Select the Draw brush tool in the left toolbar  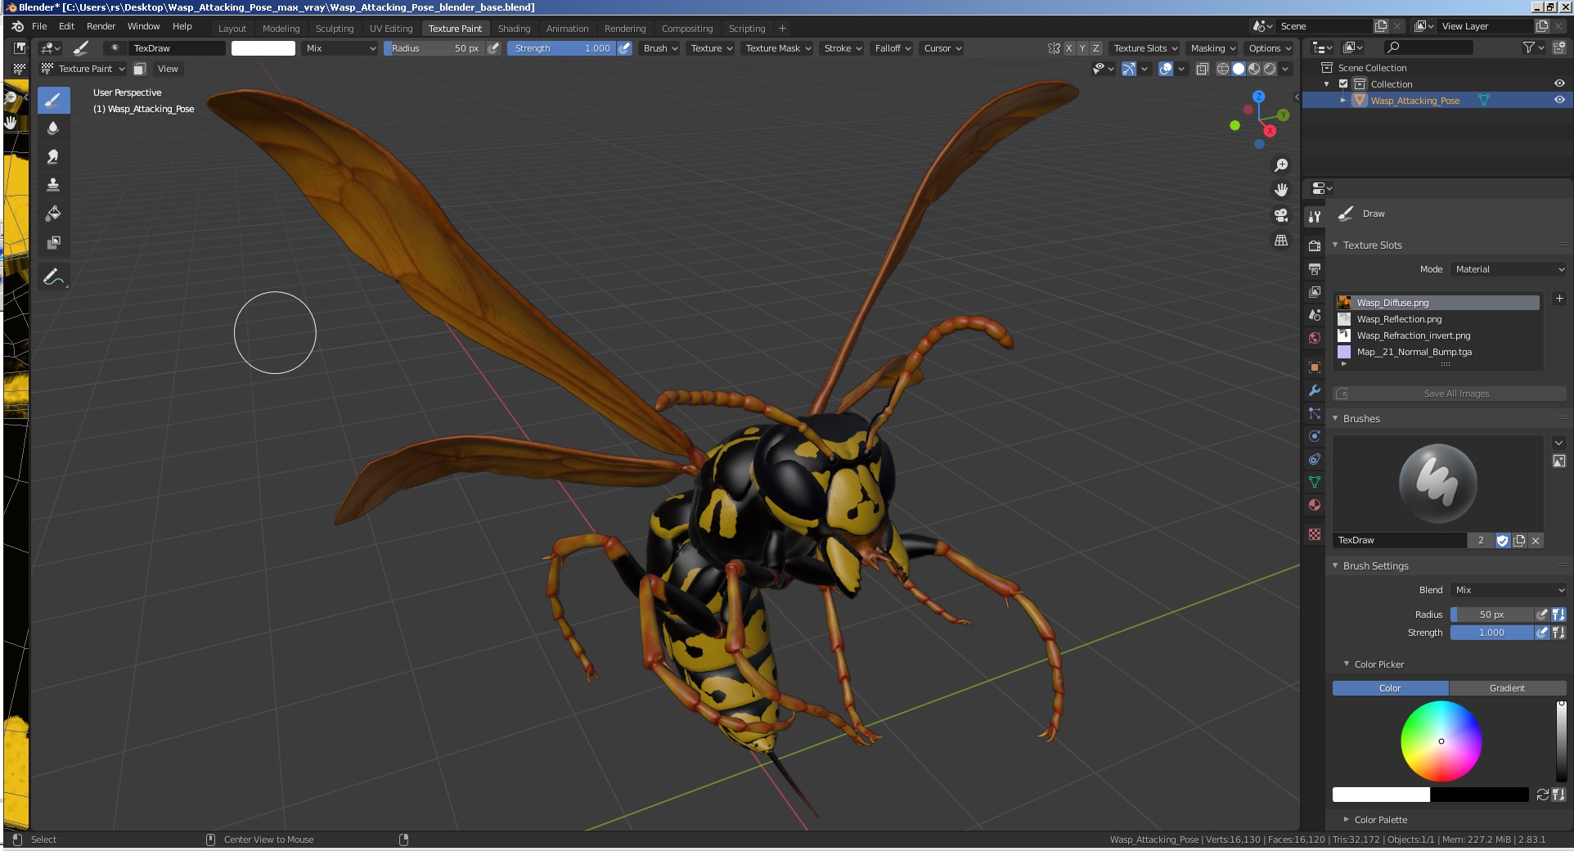(x=53, y=101)
